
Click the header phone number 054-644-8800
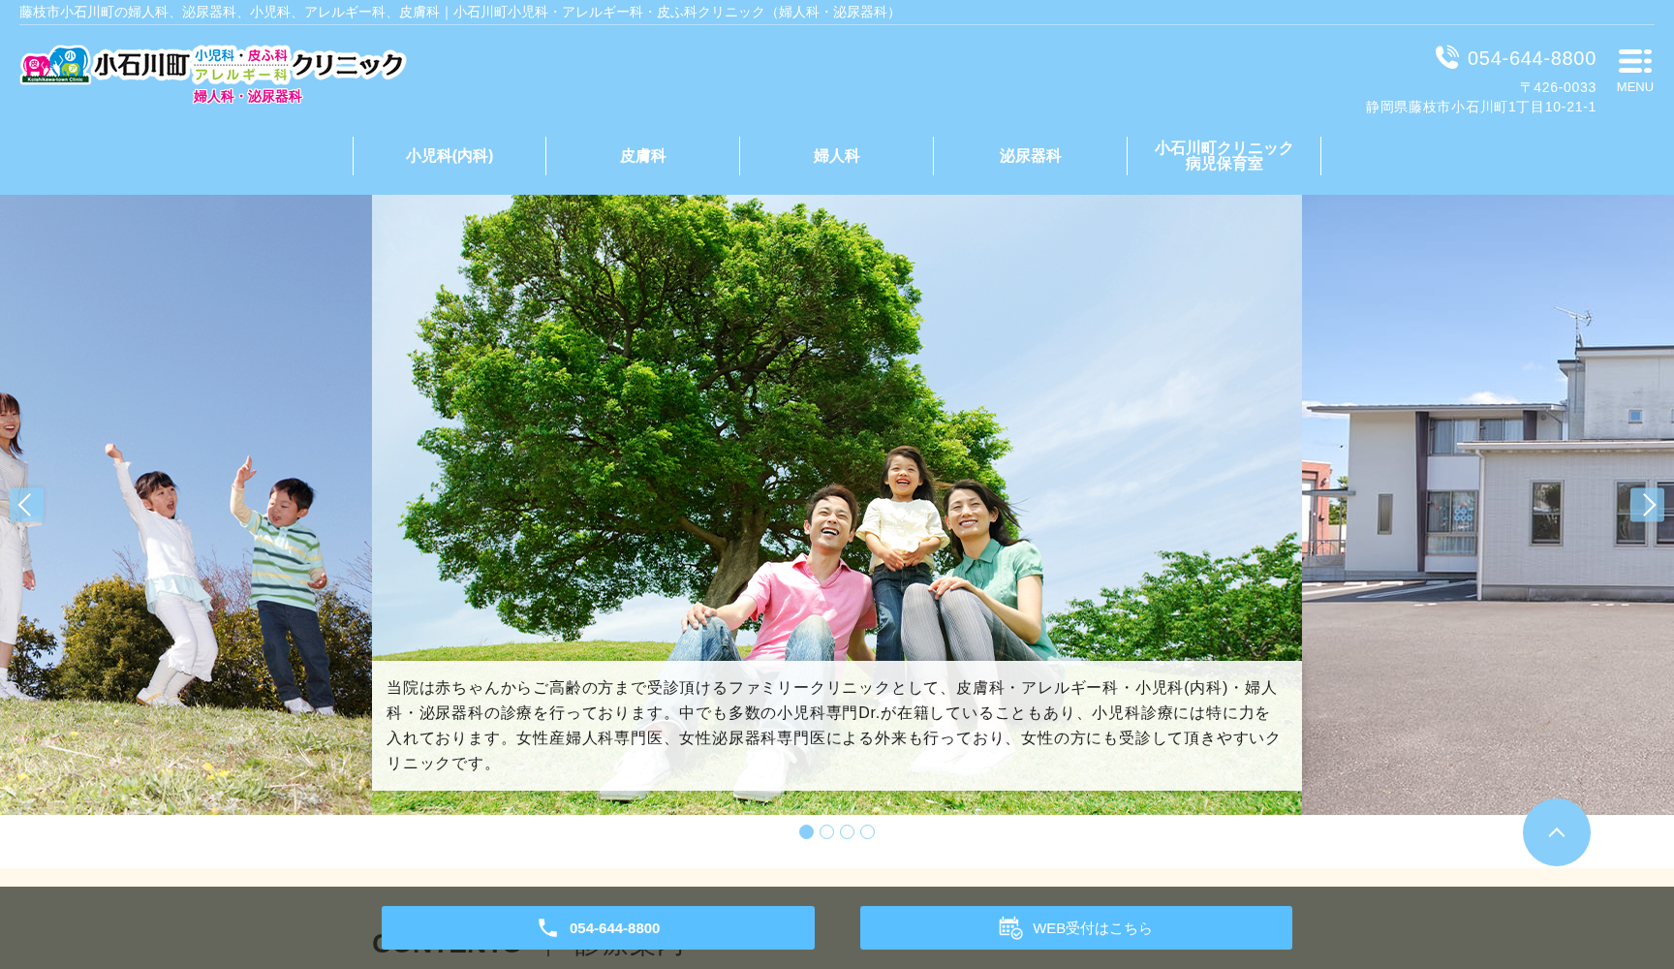tap(1531, 58)
